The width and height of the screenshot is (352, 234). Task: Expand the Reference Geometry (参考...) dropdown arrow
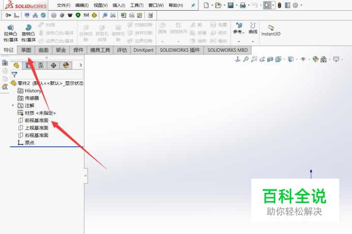[239, 42]
